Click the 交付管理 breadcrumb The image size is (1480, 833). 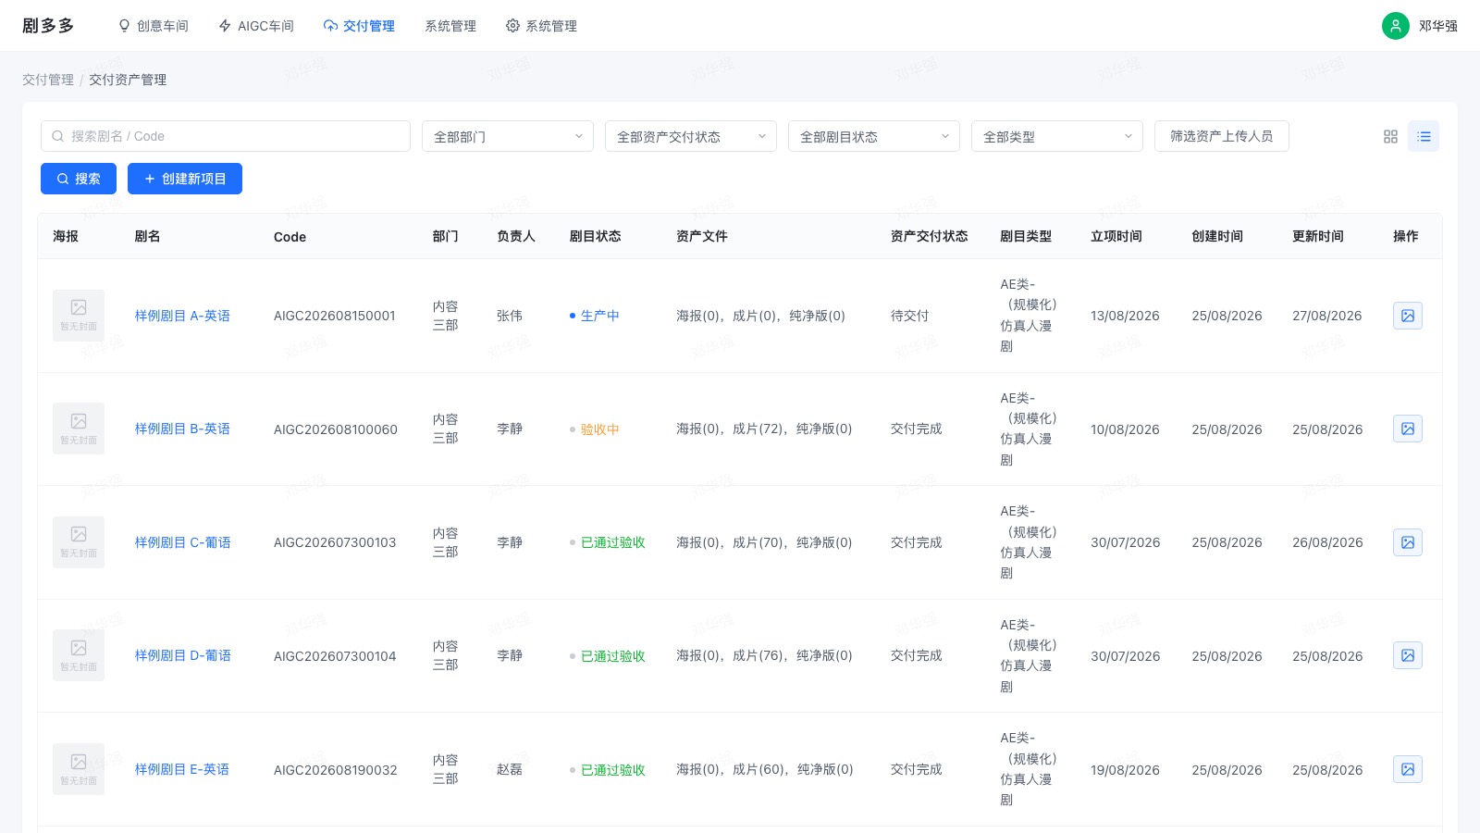click(48, 80)
